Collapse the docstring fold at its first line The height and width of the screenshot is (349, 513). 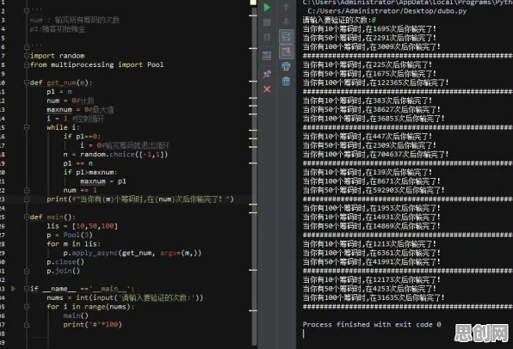click(x=27, y=11)
